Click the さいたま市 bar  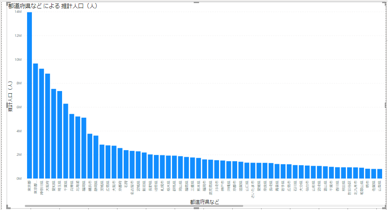pyautogui.click(x=253, y=170)
